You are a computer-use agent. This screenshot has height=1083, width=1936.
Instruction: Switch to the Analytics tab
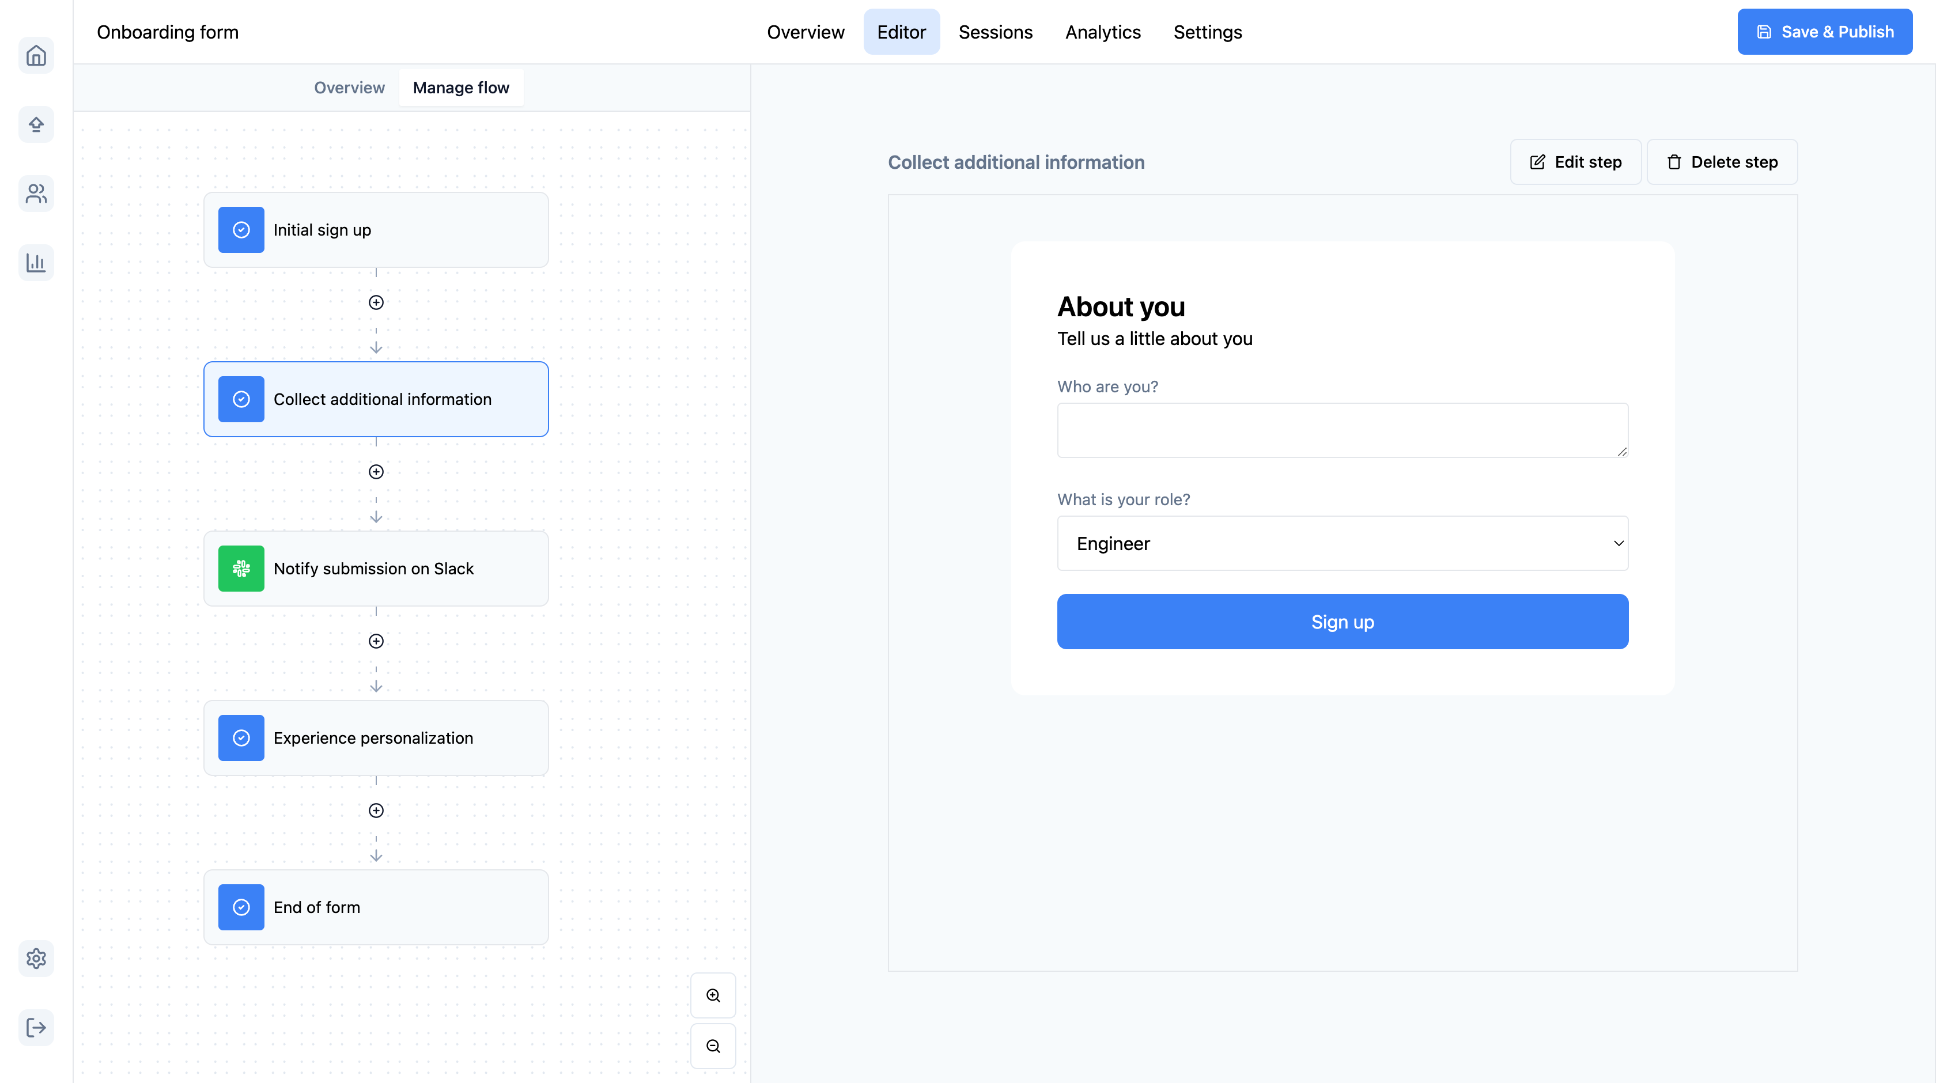coord(1102,32)
